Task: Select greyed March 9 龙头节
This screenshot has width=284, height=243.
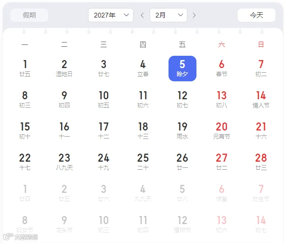Action: (64, 225)
